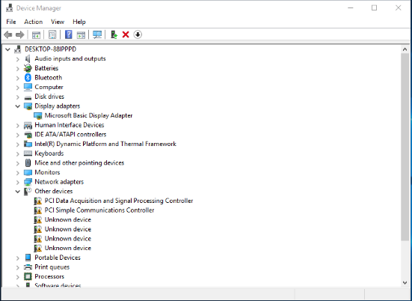Screen dimensions: 412x301
Task: Select the Human Interface Devices label
Action: [x=70, y=125]
